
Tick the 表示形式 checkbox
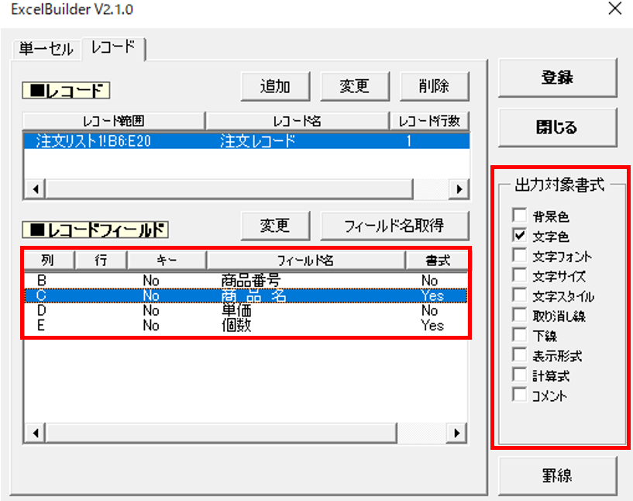pos(520,355)
